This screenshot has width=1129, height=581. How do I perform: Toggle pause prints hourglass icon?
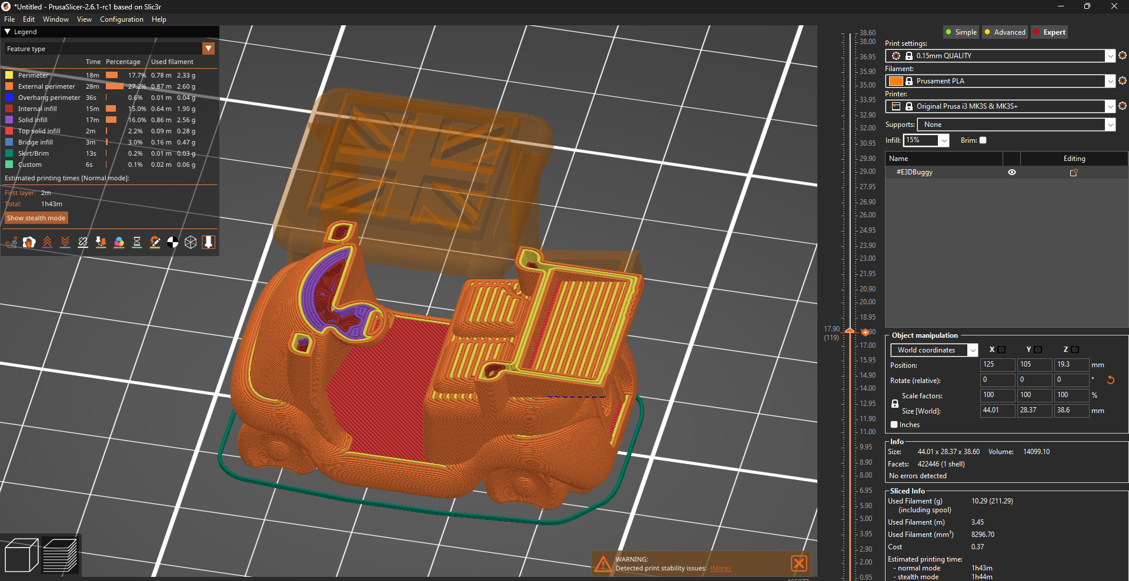pos(137,241)
